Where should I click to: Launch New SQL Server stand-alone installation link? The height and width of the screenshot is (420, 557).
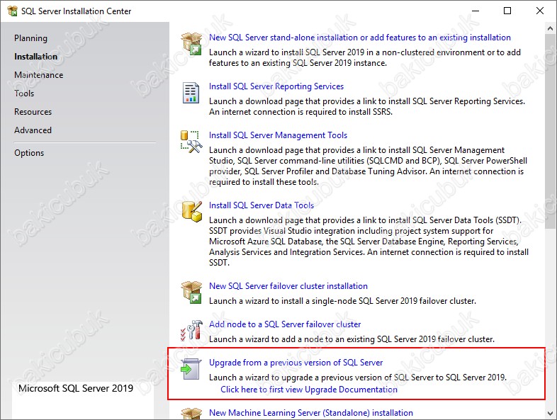click(x=359, y=38)
